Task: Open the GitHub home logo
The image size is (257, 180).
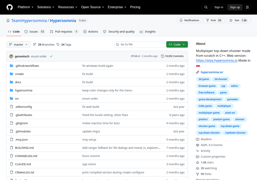Action: click(10, 7)
